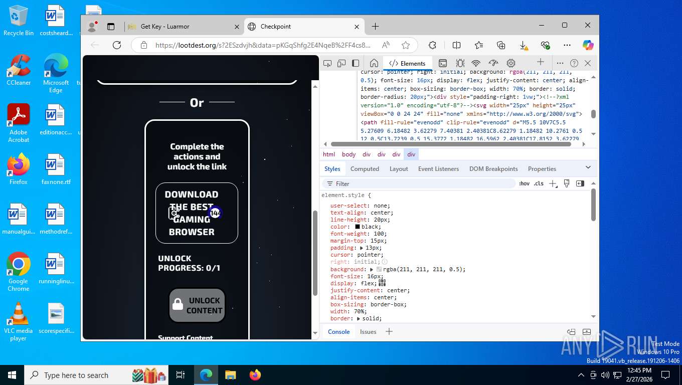Open the Memory chip icon tool

[511, 63]
